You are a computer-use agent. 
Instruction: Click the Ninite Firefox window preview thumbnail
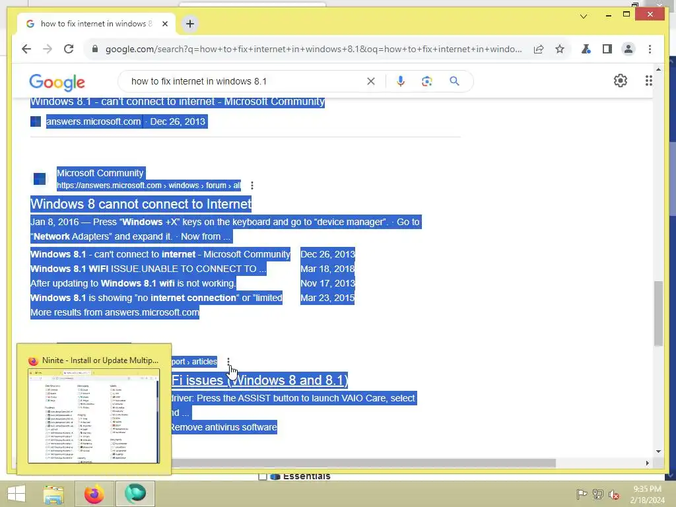(94, 416)
